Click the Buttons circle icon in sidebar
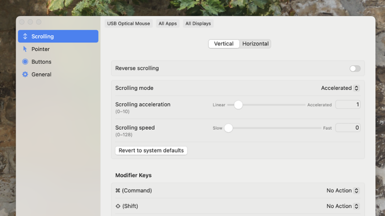The height and width of the screenshot is (216, 385). coord(25,62)
